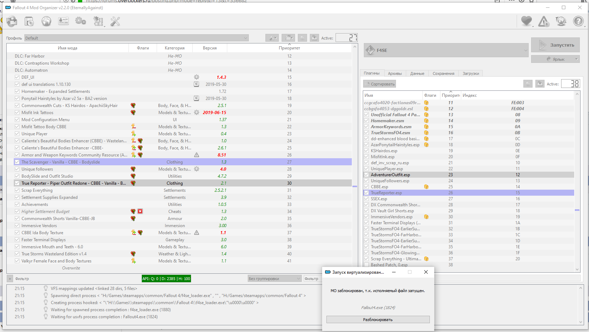The width and height of the screenshot is (589, 332).
Task: Click the Запустить run button
Action: click(x=555, y=45)
